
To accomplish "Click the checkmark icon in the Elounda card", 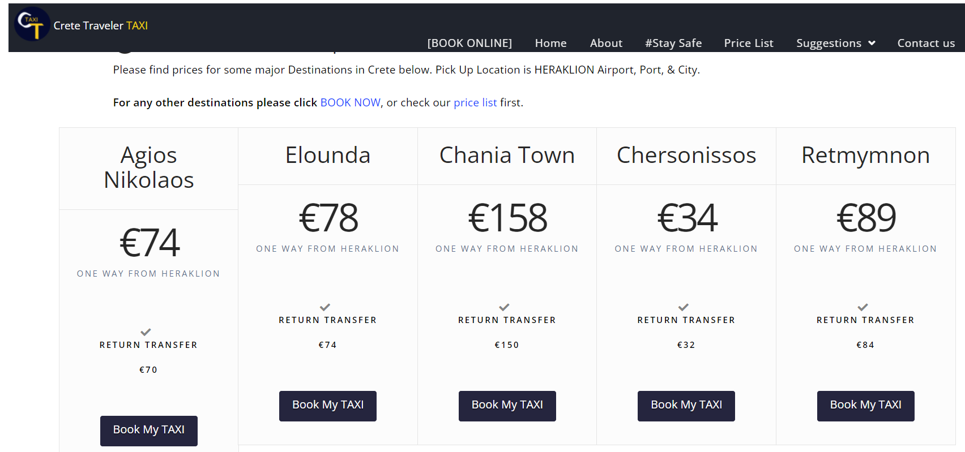I will tap(325, 307).
